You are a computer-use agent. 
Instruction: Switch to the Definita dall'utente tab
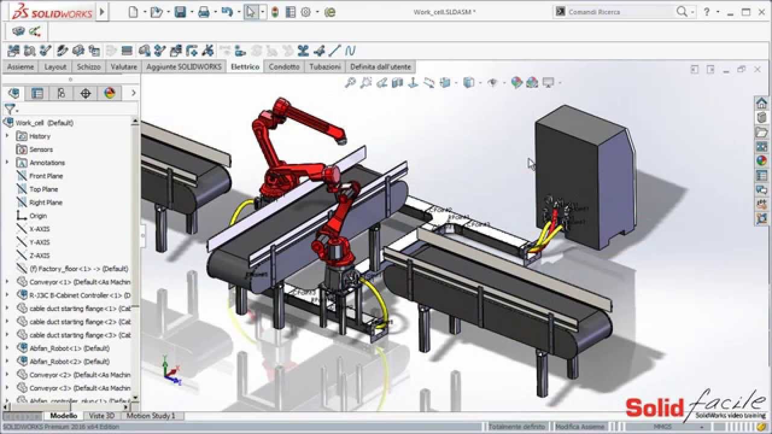point(381,67)
